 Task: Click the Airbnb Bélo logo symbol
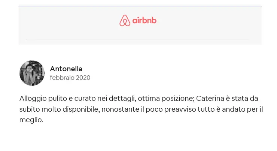(125, 21)
